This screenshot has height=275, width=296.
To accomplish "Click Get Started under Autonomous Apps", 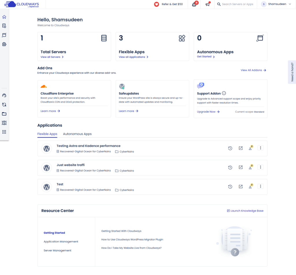I will pyautogui.click(x=206, y=57).
